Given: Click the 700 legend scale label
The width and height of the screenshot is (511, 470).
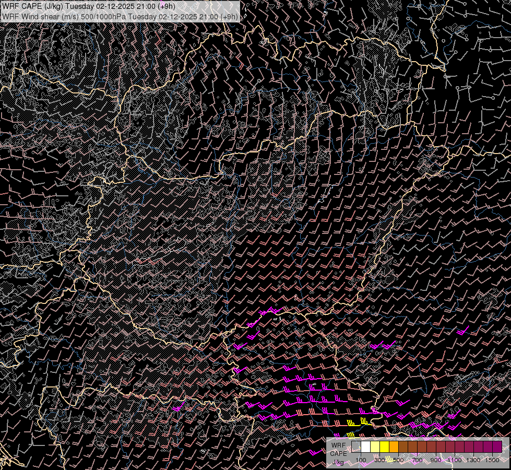Looking at the screenshot, I should pos(417,460).
